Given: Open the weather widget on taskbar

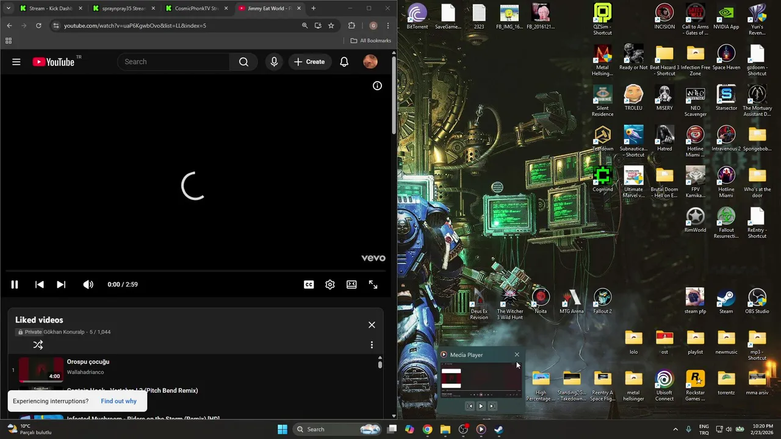Looking at the screenshot, I should pyautogui.click(x=29, y=429).
